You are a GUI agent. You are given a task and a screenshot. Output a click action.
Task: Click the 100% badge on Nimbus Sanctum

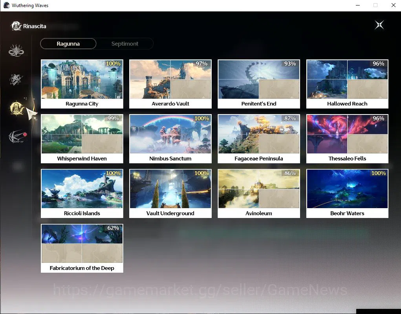(201, 118)
